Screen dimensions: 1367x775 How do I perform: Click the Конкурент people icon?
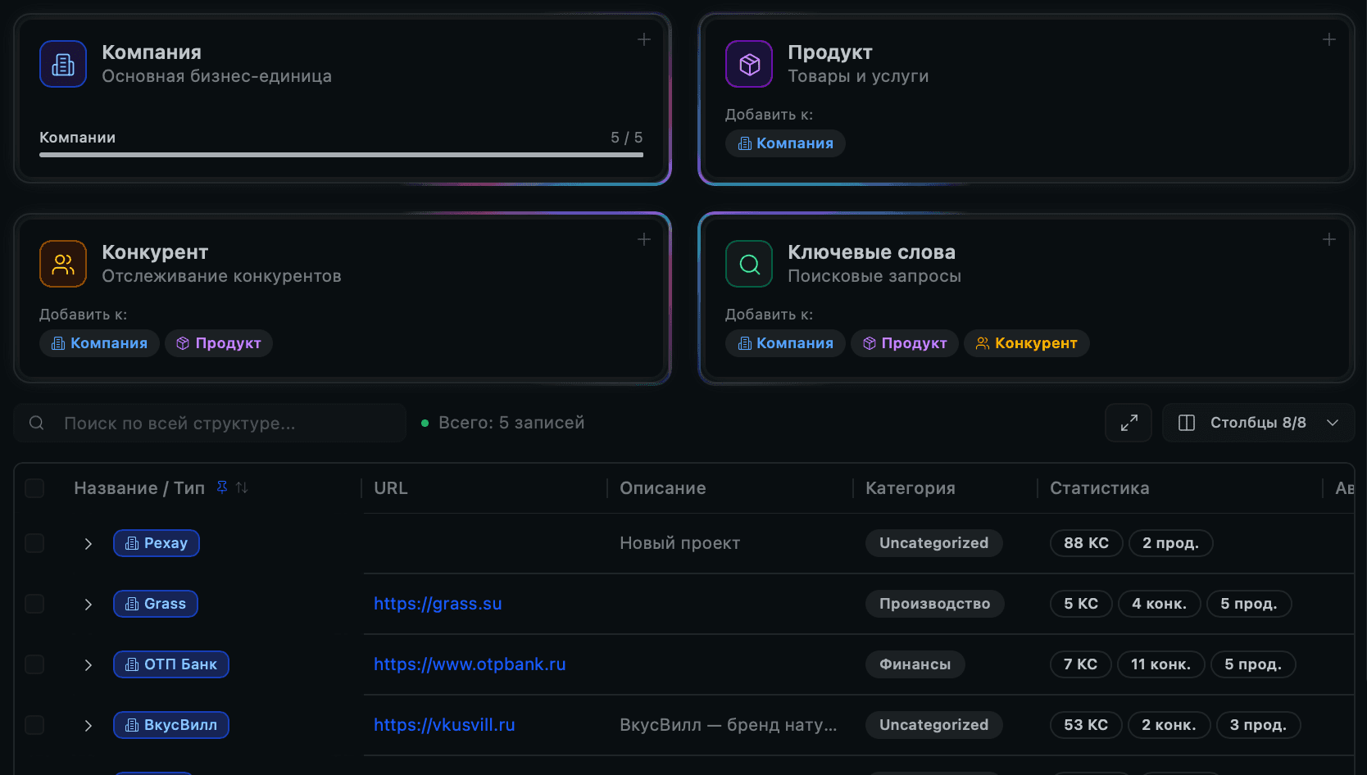(x=62, y=264)
